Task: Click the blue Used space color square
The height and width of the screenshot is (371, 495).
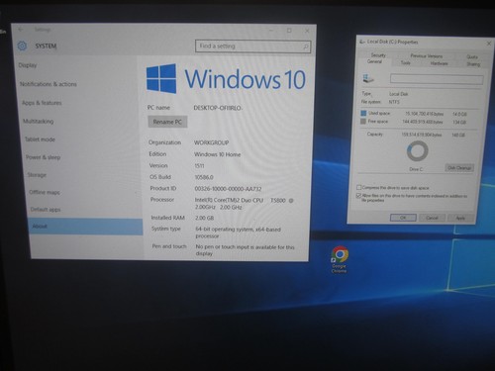Action: point(363,113)
